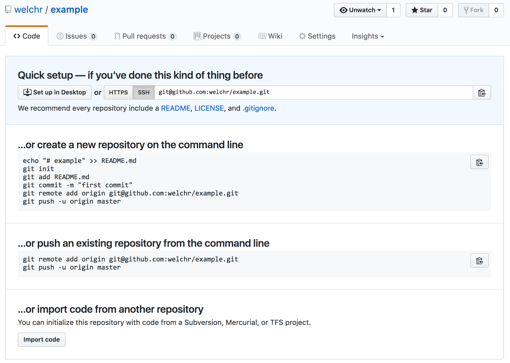Image resolution: width=510 pixels, height=363 pixels.
Task: Copy the new repository commands to clipboard
Action: pyautogui.click(x=479, y=162)
